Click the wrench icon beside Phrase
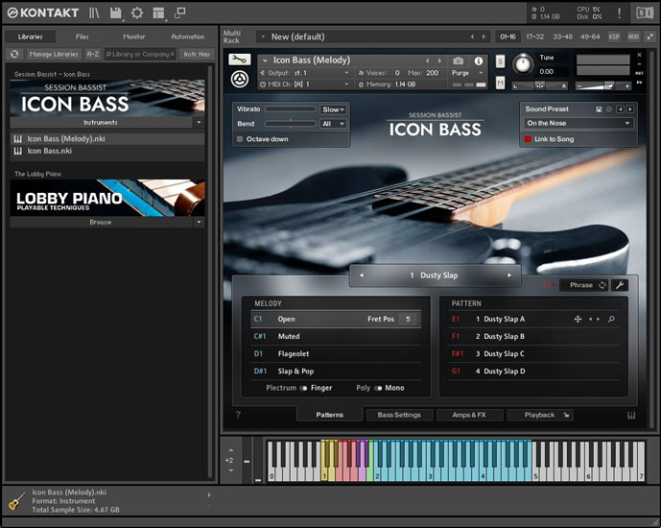This screenshot has width=661, height=528. pyautogui.click(x=620, y=285)
